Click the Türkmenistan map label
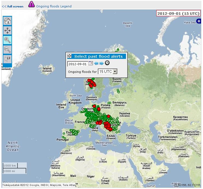Image resolution: width=203 pixels, height=189 pixels. pos(168,138)
